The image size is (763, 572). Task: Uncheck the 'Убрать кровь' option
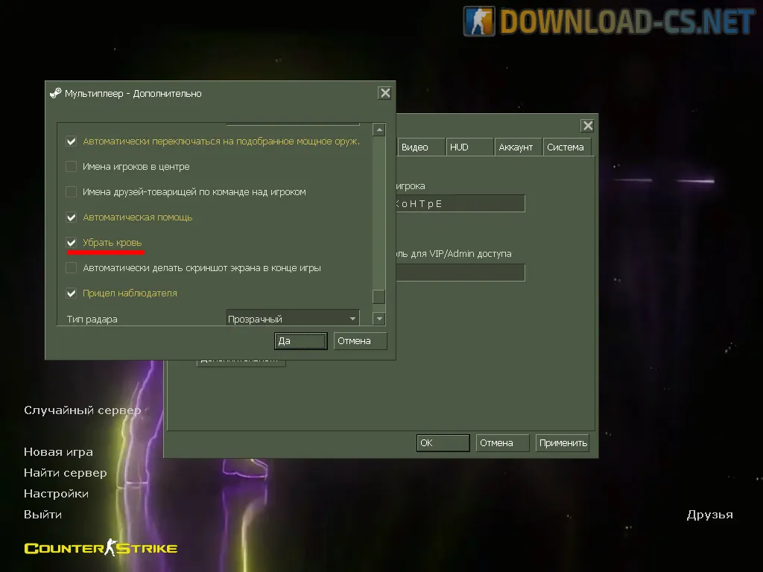71,243
